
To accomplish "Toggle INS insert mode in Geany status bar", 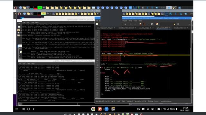I will pos(118,101).
